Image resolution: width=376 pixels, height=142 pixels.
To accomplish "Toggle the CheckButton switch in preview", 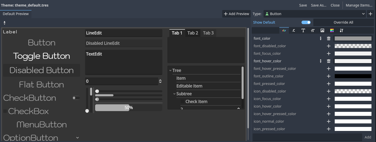I will pos(76,98).
